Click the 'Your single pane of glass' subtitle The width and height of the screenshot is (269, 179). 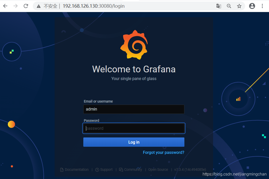coord(134,79)
